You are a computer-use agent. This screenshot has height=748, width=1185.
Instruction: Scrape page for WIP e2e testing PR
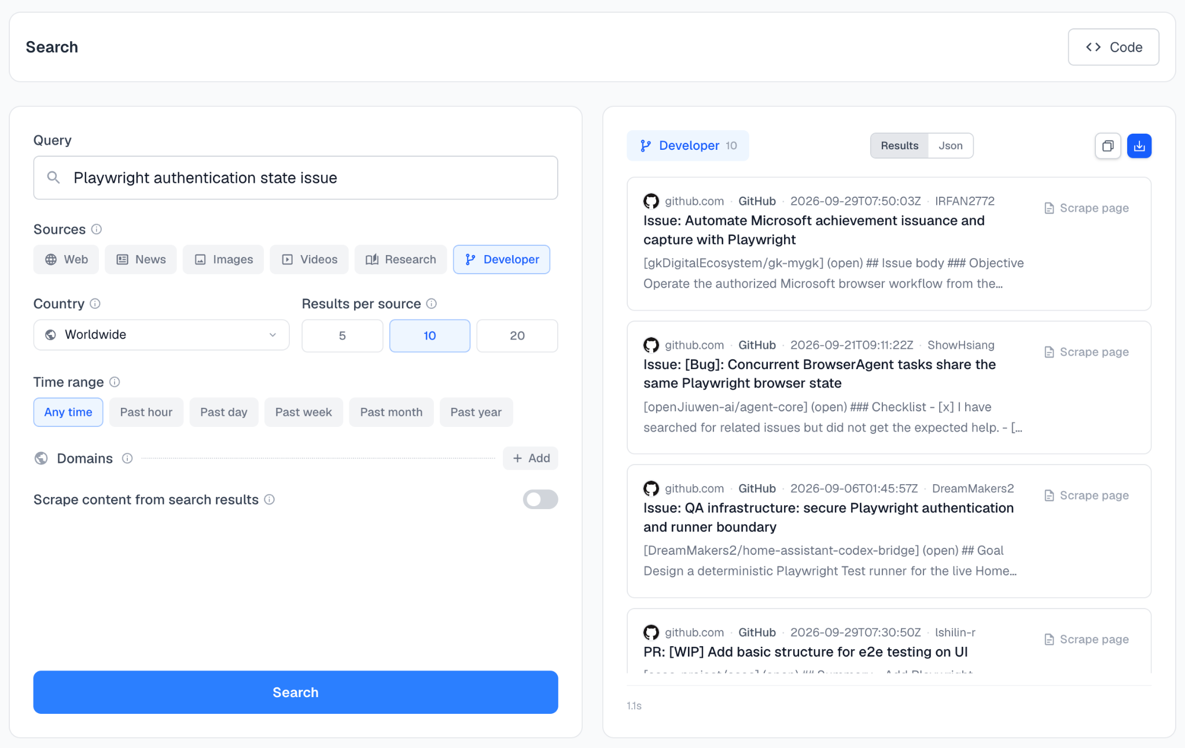(1087, 639)
